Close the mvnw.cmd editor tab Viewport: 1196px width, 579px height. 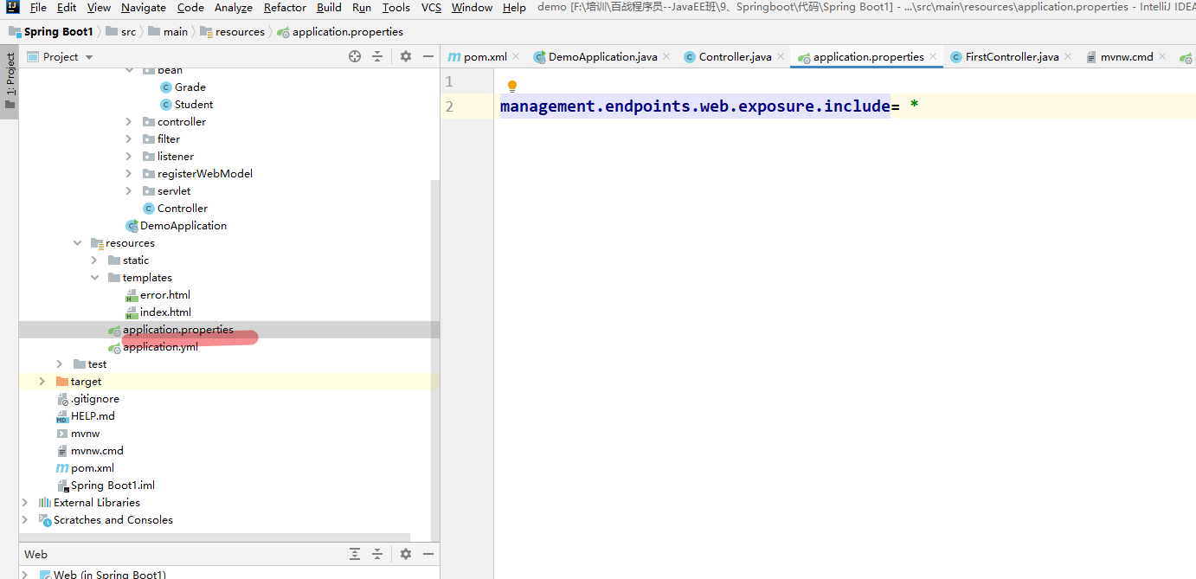(1162, 56)
